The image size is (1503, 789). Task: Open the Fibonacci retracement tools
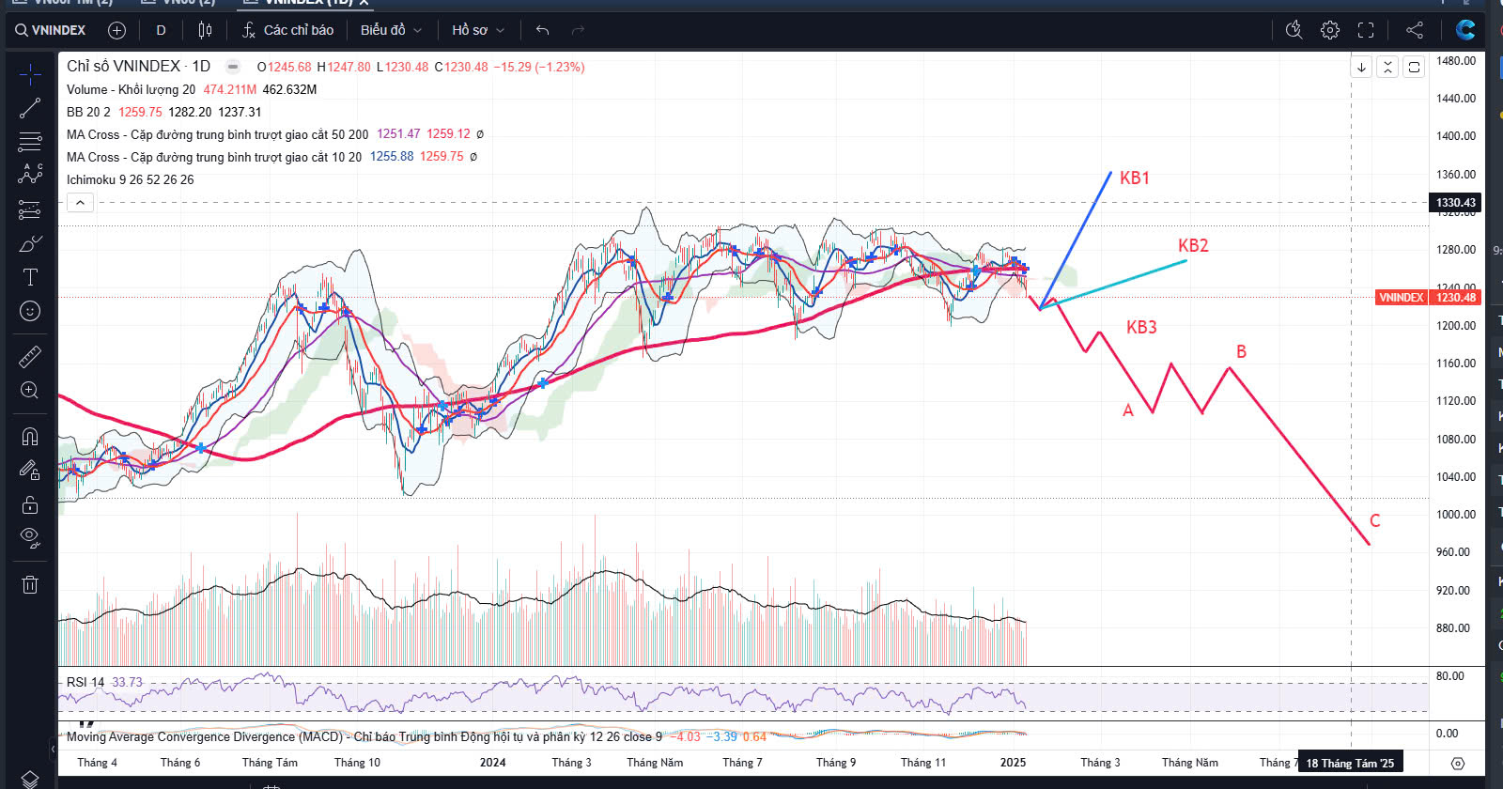pos(30,142)
